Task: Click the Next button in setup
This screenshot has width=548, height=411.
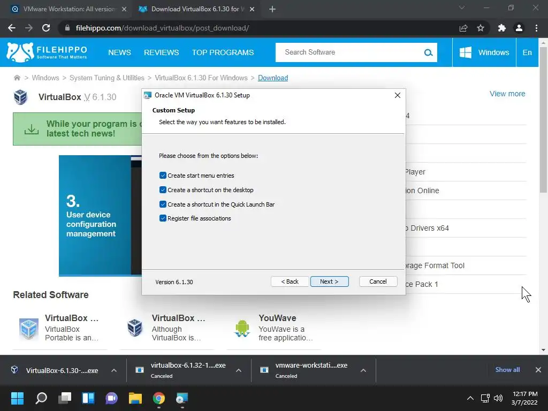Action: tap(329, 281)
